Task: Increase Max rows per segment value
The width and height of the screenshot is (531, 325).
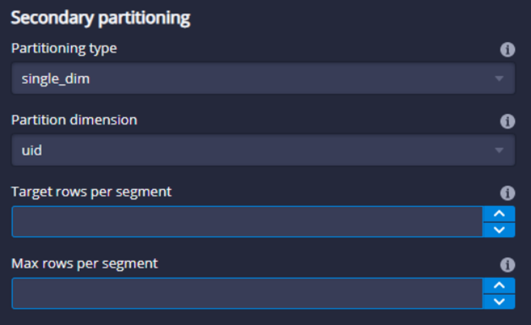Action: tap(499, 286)
